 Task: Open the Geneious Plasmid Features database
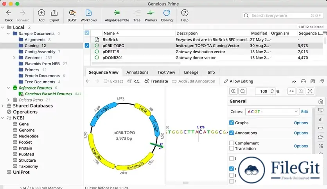pos(49,94)
